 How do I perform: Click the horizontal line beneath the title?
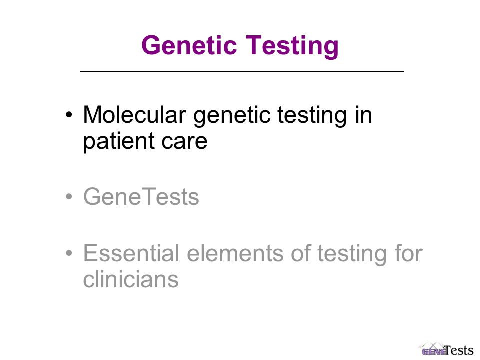point(242,72)
